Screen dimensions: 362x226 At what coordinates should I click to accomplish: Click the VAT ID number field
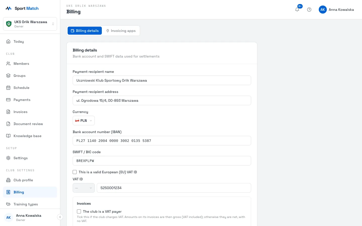(x=174, y=188)
